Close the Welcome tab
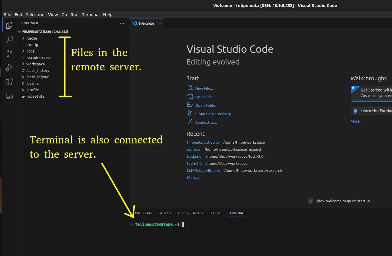 point(160,23)
